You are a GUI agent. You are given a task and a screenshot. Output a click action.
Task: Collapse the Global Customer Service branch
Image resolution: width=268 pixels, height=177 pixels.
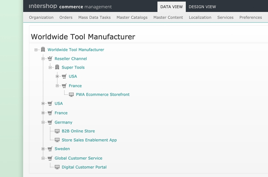pos(43,158)
